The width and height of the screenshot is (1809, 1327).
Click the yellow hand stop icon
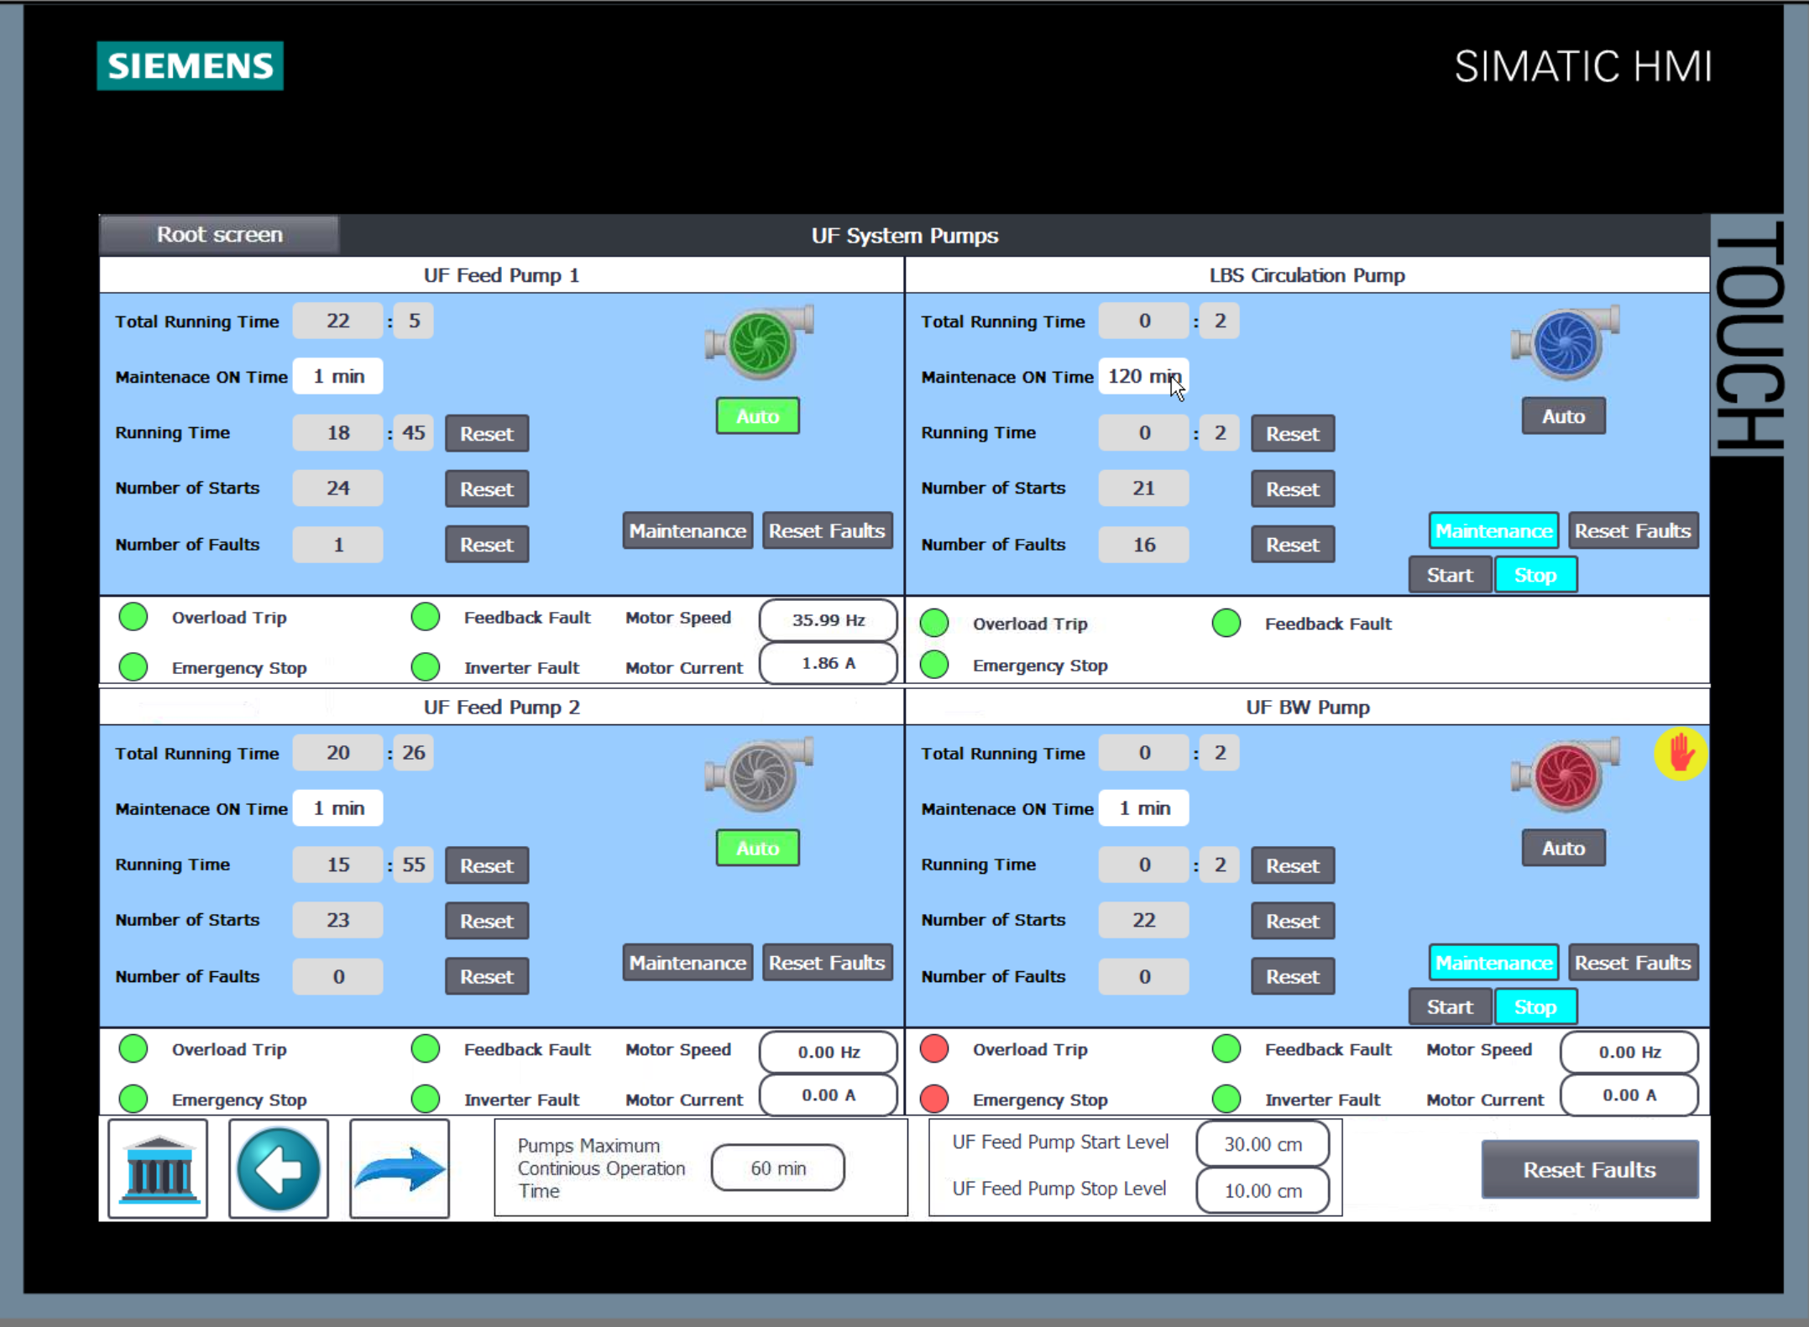(1681, 754)
